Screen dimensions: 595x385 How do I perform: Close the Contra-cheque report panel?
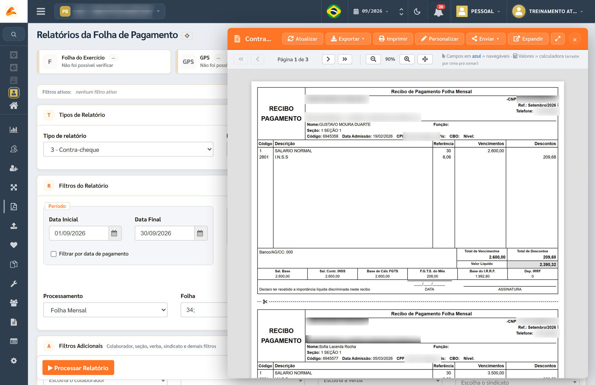point(575,39)
